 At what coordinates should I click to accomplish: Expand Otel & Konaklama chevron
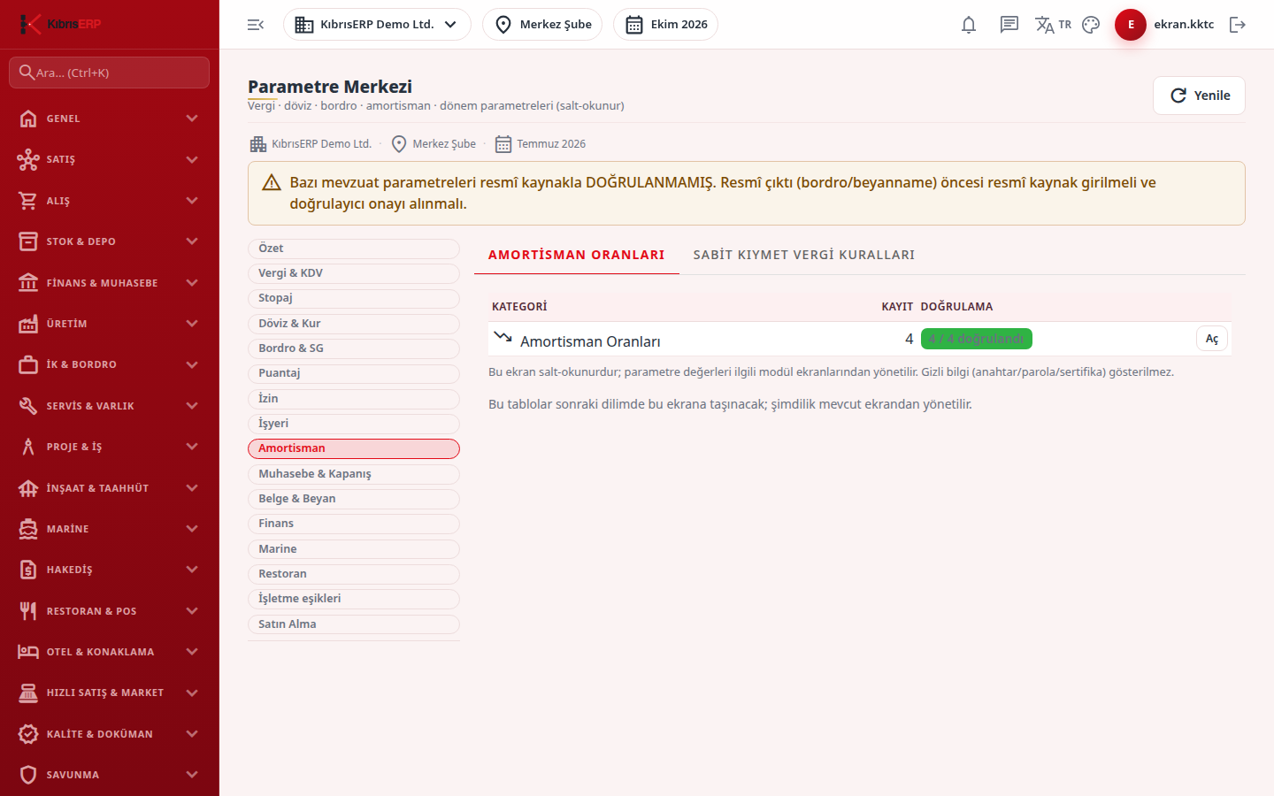(192, 652)
